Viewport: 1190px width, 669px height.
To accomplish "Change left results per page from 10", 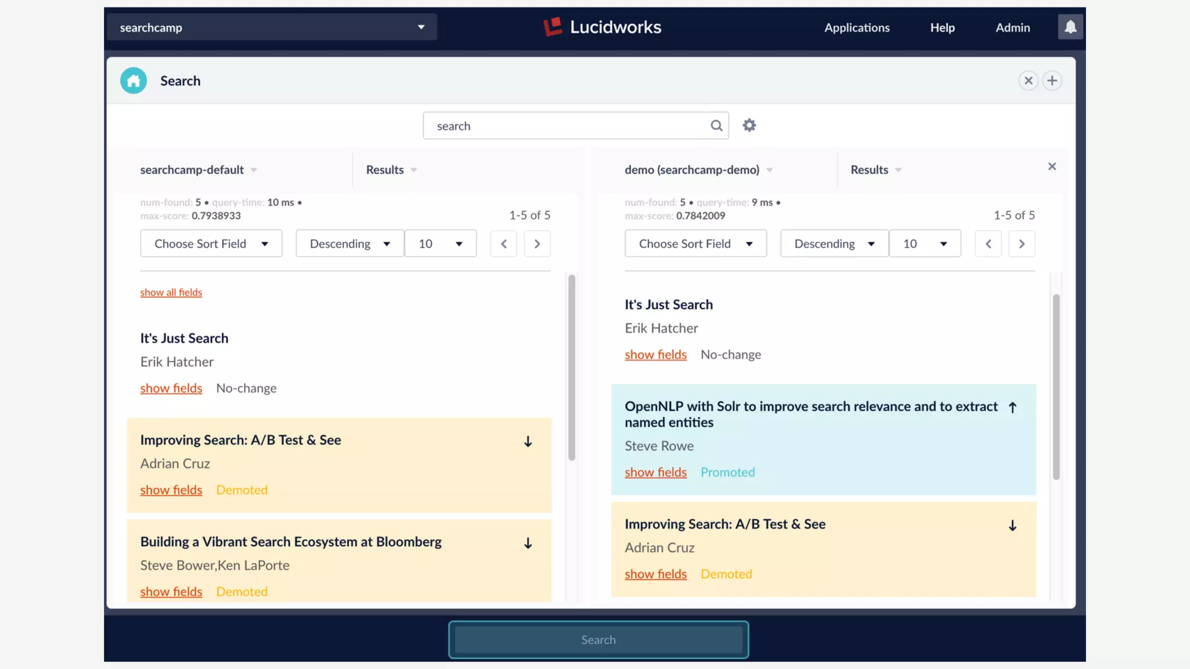I will point(440,244).
